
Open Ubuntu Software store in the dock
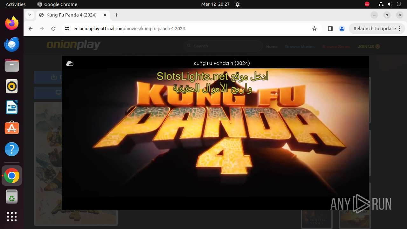(x=12, y=128)
